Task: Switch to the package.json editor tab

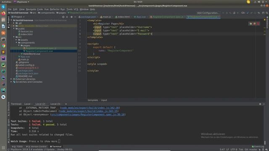Action: click(87, 17)
